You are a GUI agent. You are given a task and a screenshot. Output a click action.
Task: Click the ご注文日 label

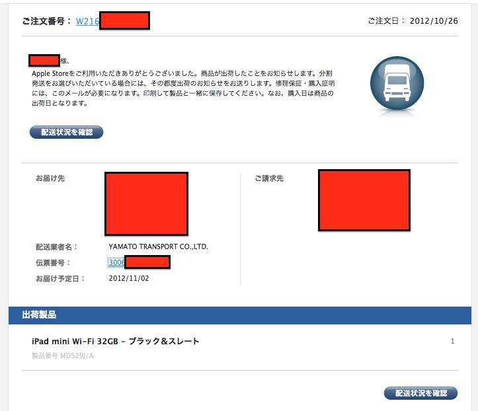(x=385, y=21)
